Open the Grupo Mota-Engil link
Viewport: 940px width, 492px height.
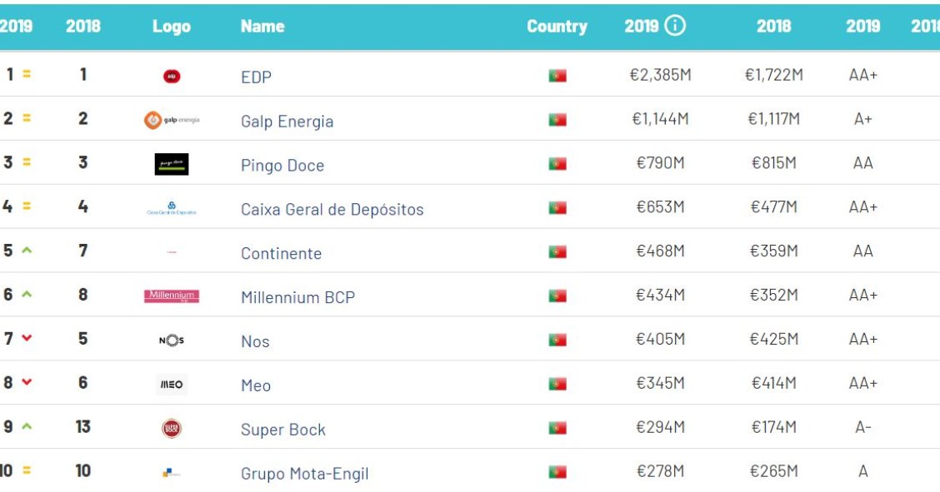[x=304, y=474]
